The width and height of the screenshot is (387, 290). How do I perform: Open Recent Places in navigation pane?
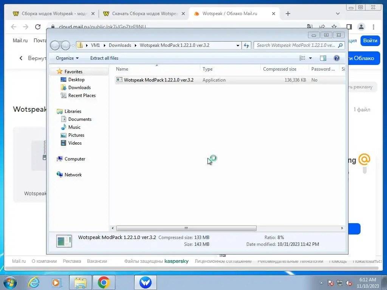click(82, 96)
